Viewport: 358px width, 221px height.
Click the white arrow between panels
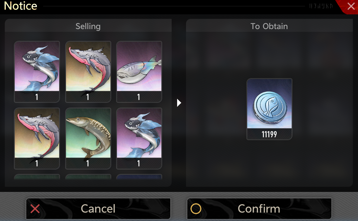179,103
